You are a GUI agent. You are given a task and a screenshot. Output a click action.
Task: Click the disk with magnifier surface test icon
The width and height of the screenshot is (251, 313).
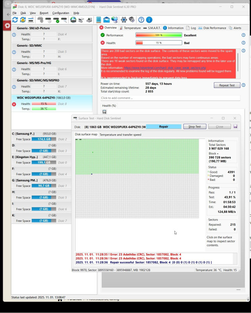pos(64,20)
